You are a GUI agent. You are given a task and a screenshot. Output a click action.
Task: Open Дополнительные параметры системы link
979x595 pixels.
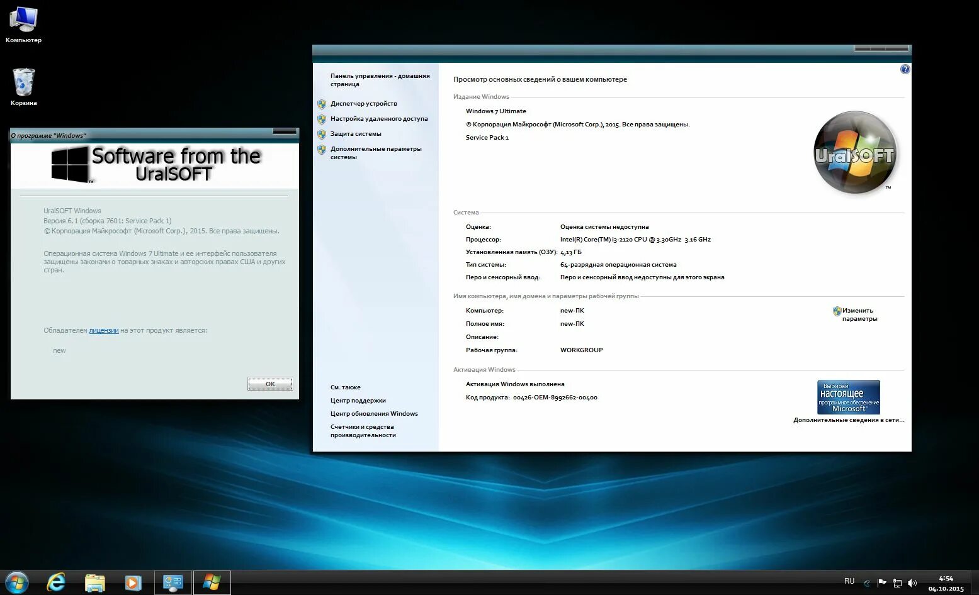tap(376, 153)
